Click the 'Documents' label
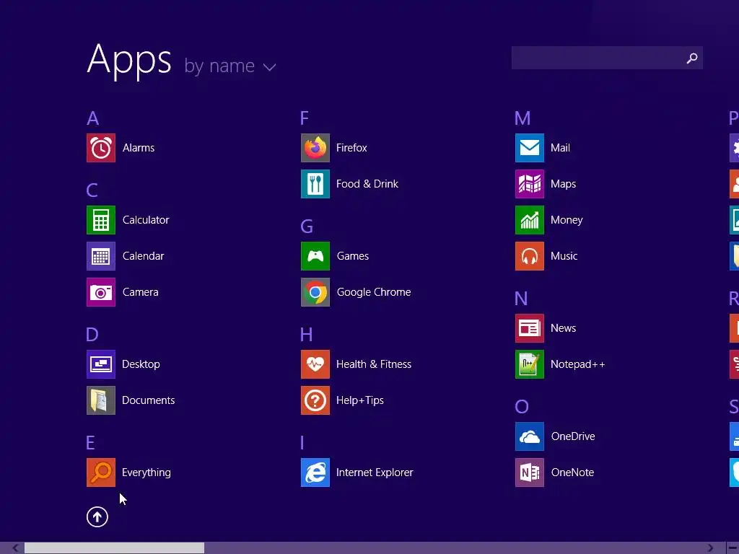The width and height of the screenshot is (739, 554). pyautogui.click(x=149, y=400)
